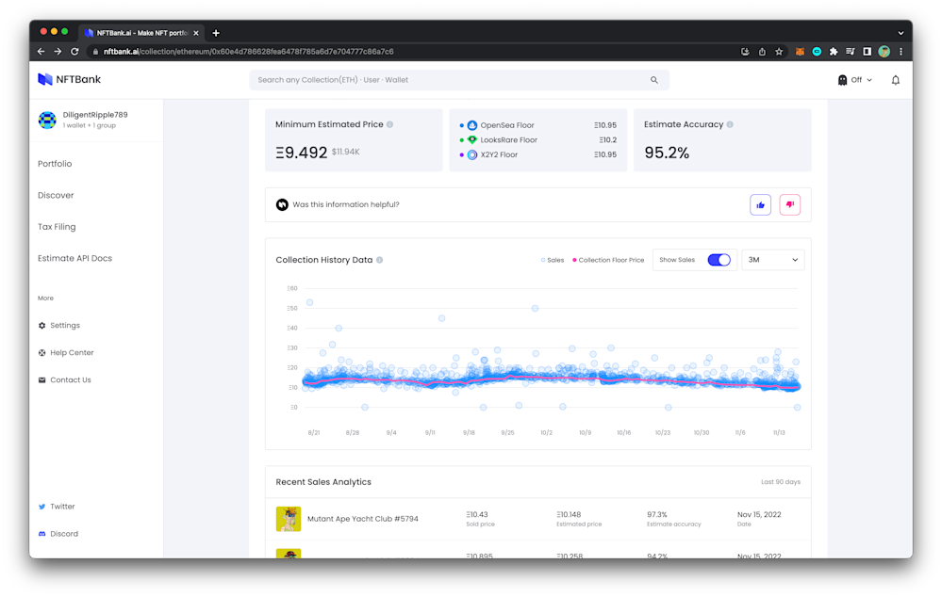Screen dimensions: 942x597
Task: Open Mutant Ape Yacht Club #5794 sale
Action: [x=362, y=519]
